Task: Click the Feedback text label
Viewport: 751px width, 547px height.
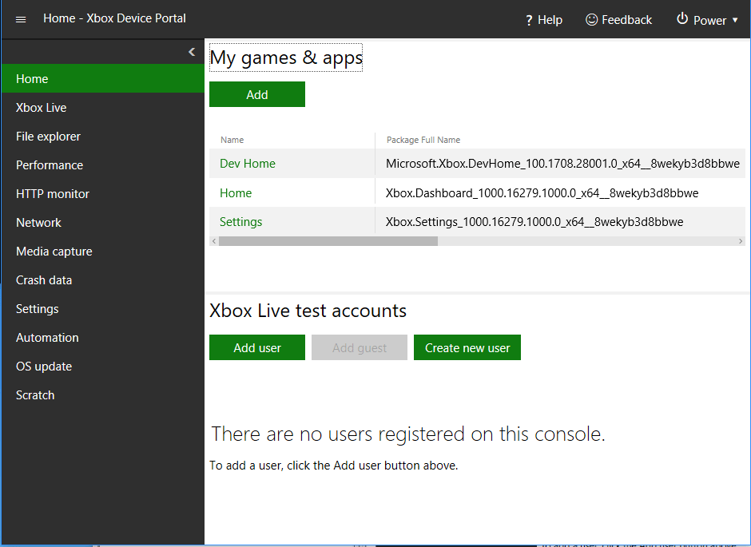Action: (x=626, y=20)
